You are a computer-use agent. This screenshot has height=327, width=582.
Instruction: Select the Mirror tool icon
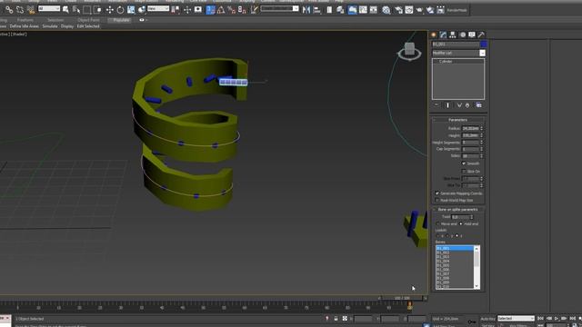point(306,10)
